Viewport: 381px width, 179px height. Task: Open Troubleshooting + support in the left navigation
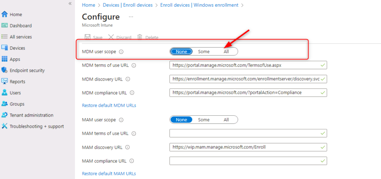click(x=37, y=126)
